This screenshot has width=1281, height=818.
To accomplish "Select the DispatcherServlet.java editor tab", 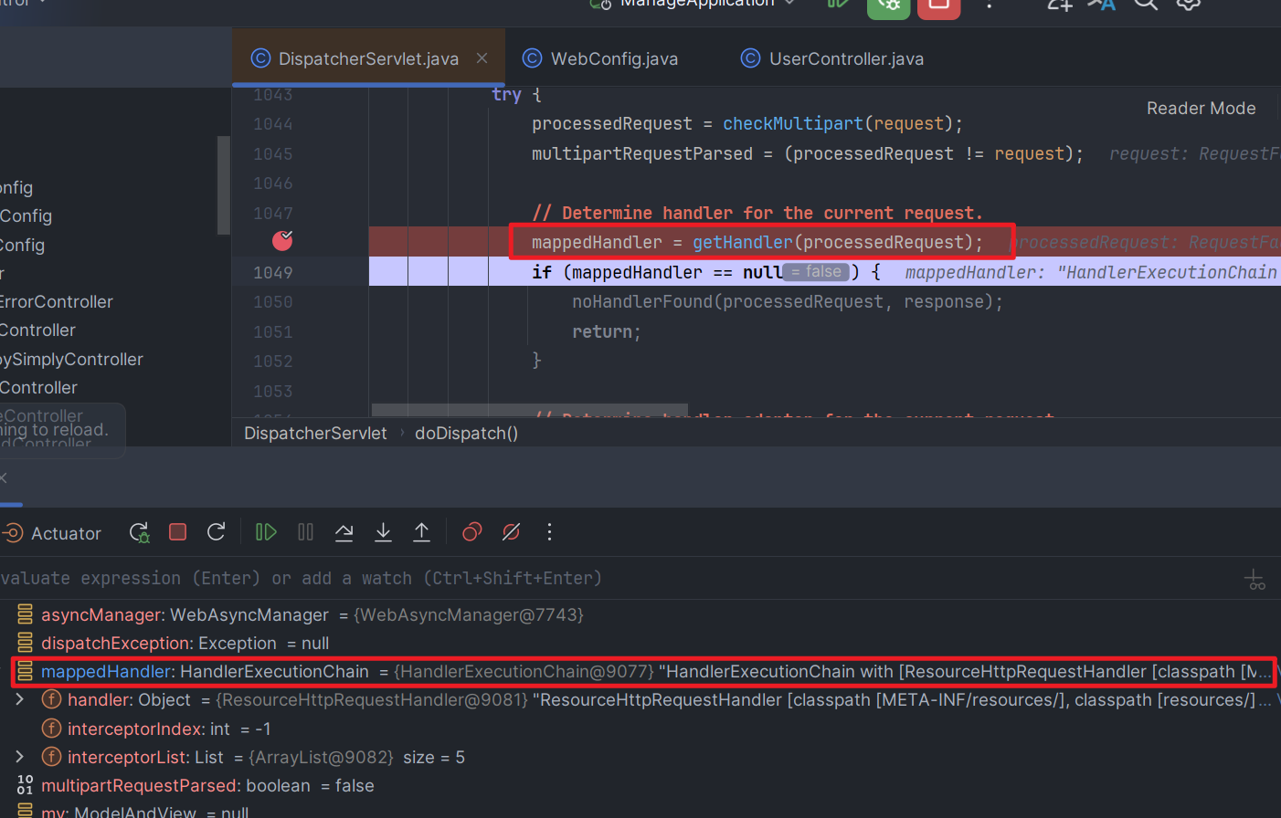I will click(x=368, y=58).
